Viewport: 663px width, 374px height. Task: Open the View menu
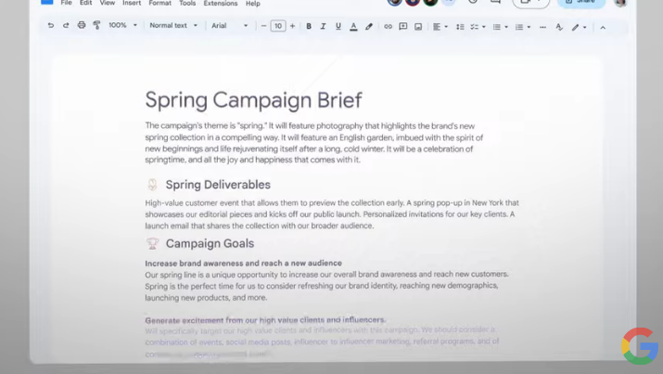coord(108,3)
